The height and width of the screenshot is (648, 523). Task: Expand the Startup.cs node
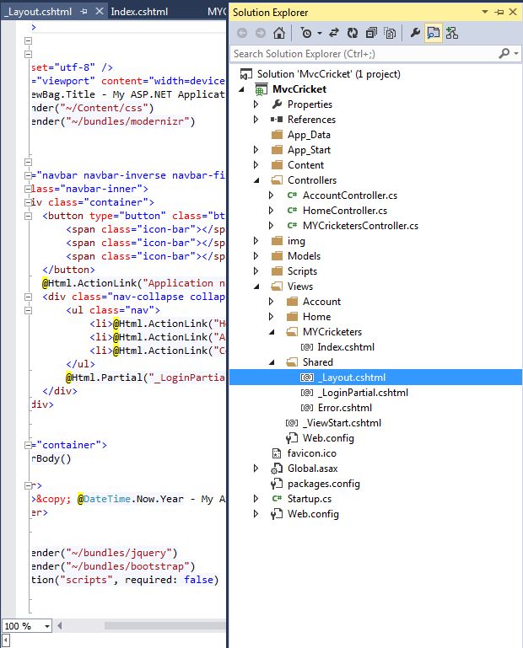(256, 499)
